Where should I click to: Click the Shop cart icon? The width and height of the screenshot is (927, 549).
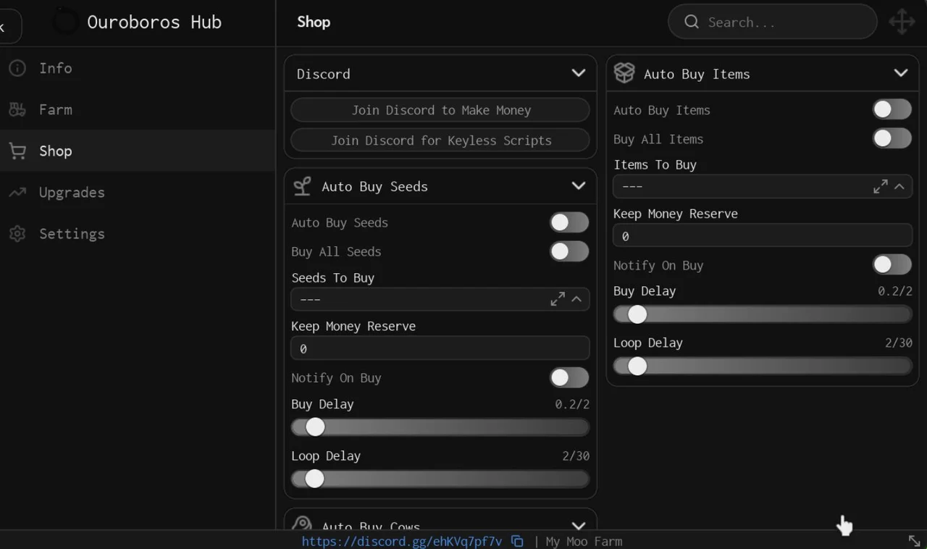[x=17, y=151]
